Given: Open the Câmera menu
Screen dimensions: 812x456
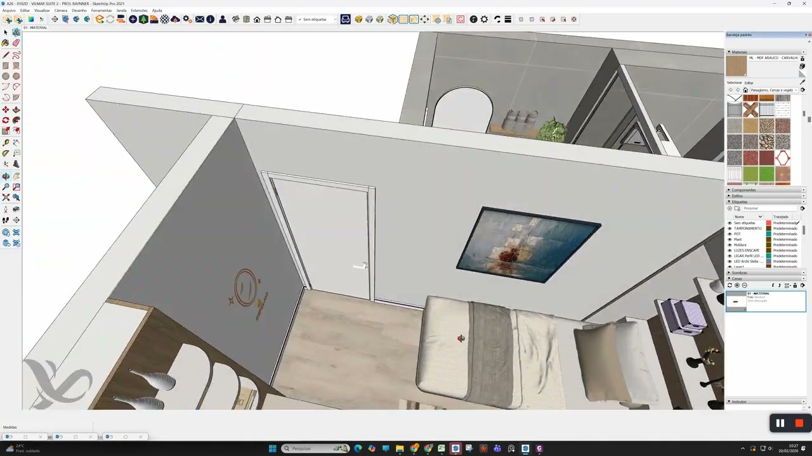Looking at the screenshot, I should tap(61, 11).
